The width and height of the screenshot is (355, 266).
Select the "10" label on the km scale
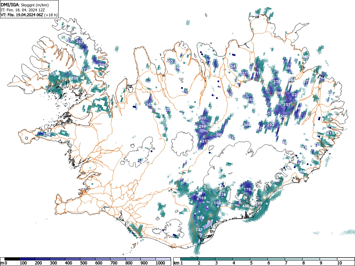(339, 263)
